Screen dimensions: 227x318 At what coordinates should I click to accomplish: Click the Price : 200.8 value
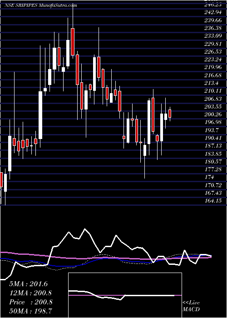coord(31,302)
